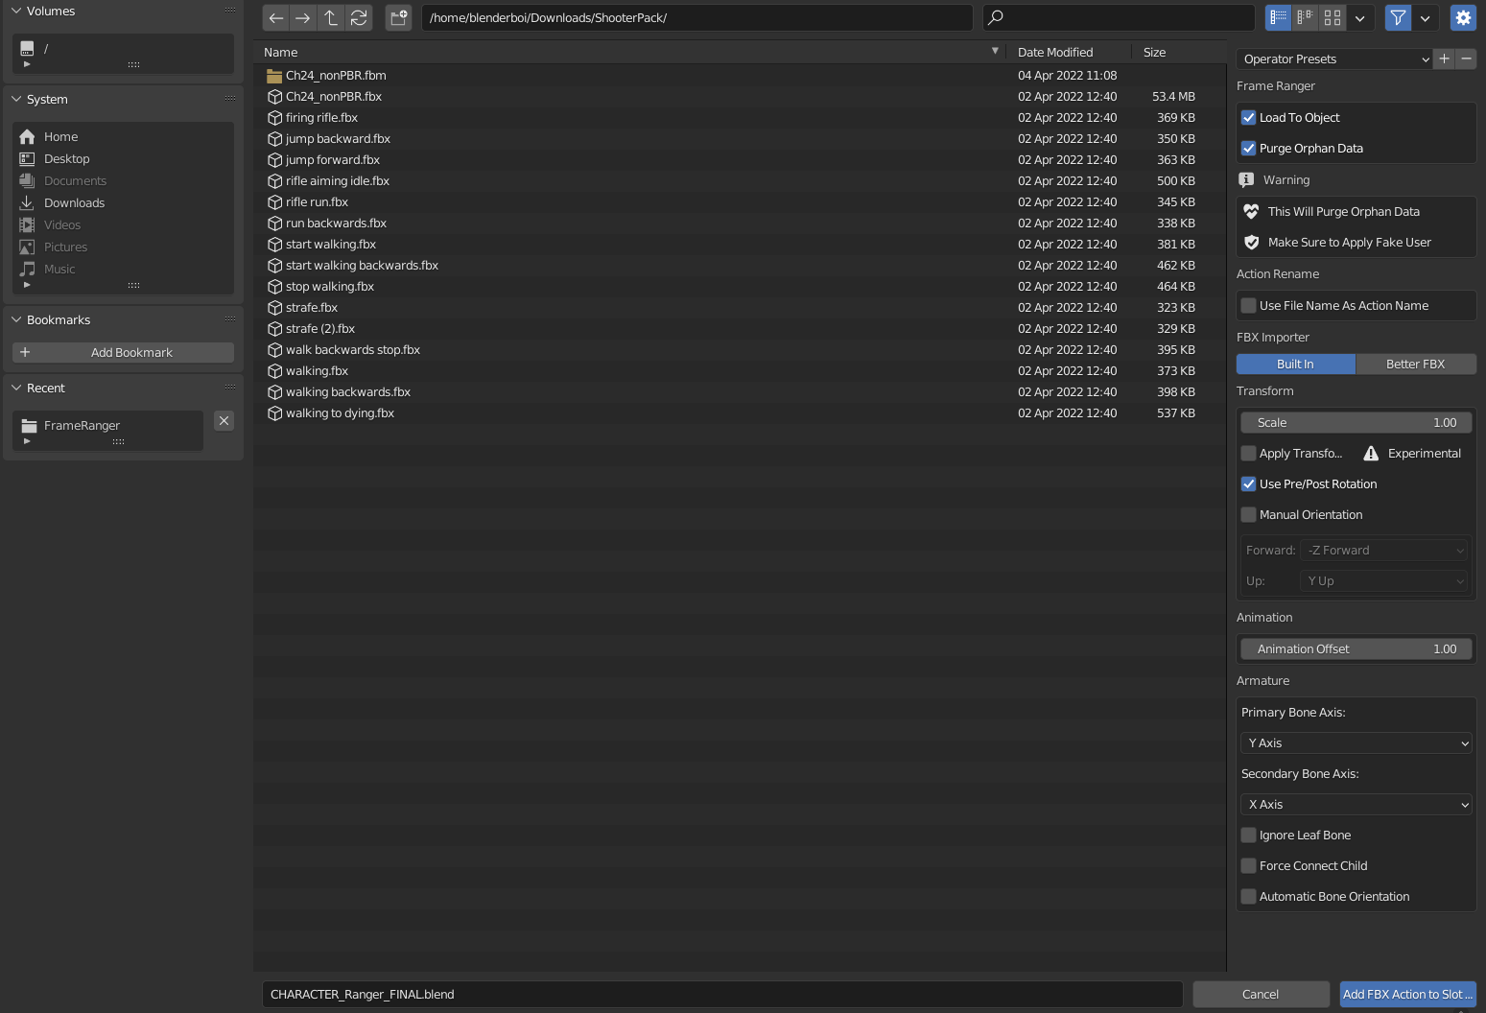The image size is (1486, 1013).
Task: Open the Primary Bone Axis Y Axis dropdown
Action: click(x=1356, y=743)
